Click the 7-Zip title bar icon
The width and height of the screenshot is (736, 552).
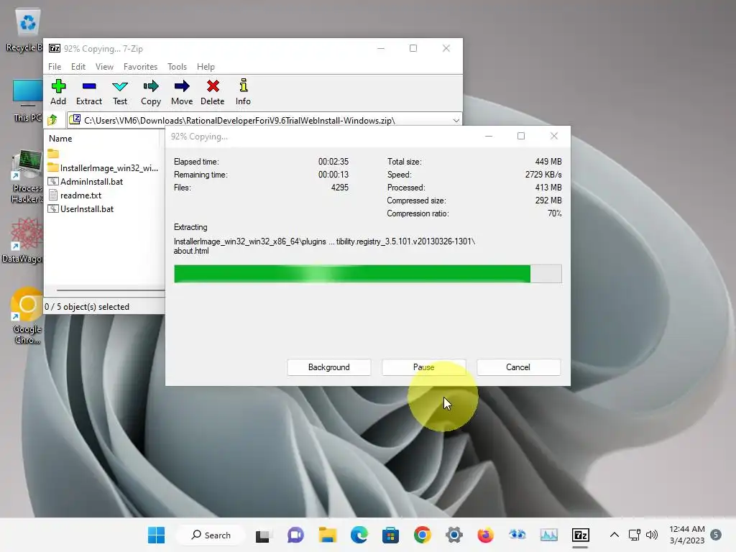pos(55,48)
